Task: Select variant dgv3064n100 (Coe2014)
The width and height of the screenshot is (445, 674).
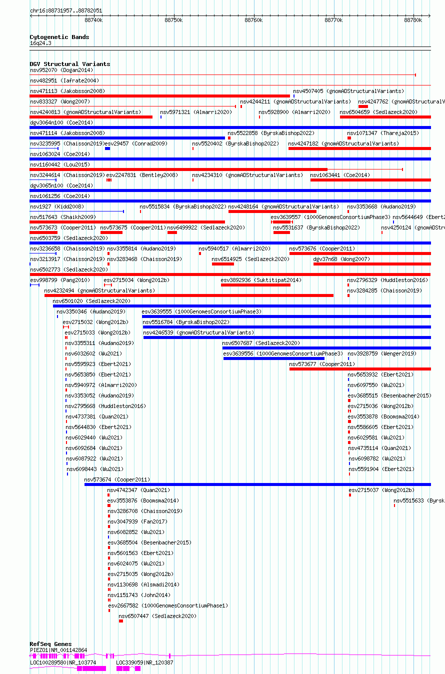Action: coord(61,122)
